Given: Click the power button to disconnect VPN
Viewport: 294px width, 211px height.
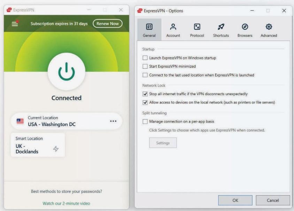Looking at the screenshot, I should [67, 72].
